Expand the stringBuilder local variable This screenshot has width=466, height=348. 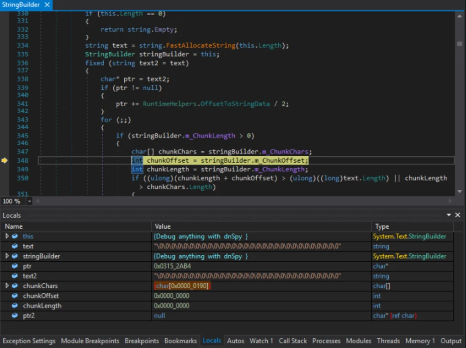point(7,256)
